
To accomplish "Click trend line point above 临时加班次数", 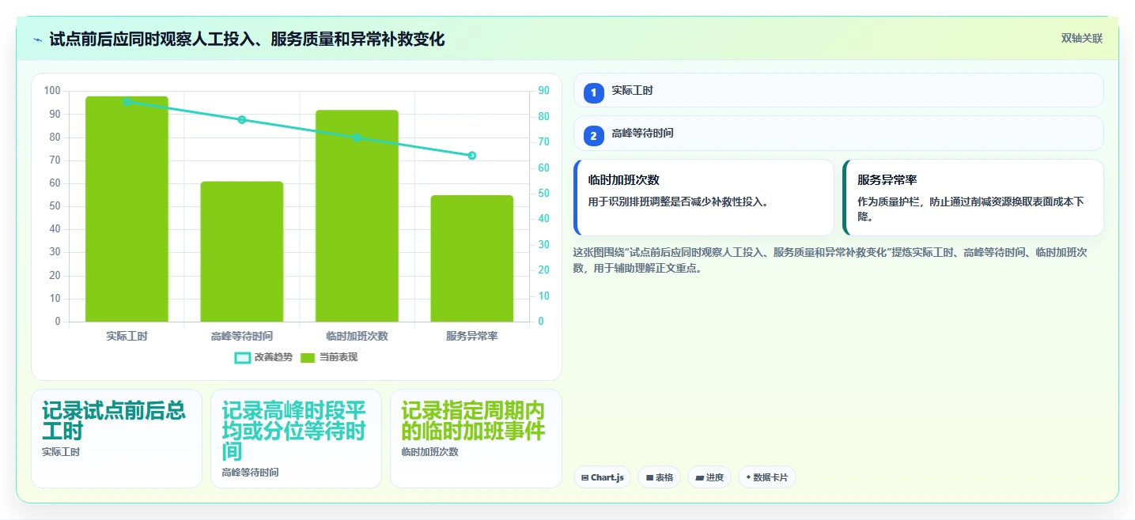I will [x=357, y=138].
